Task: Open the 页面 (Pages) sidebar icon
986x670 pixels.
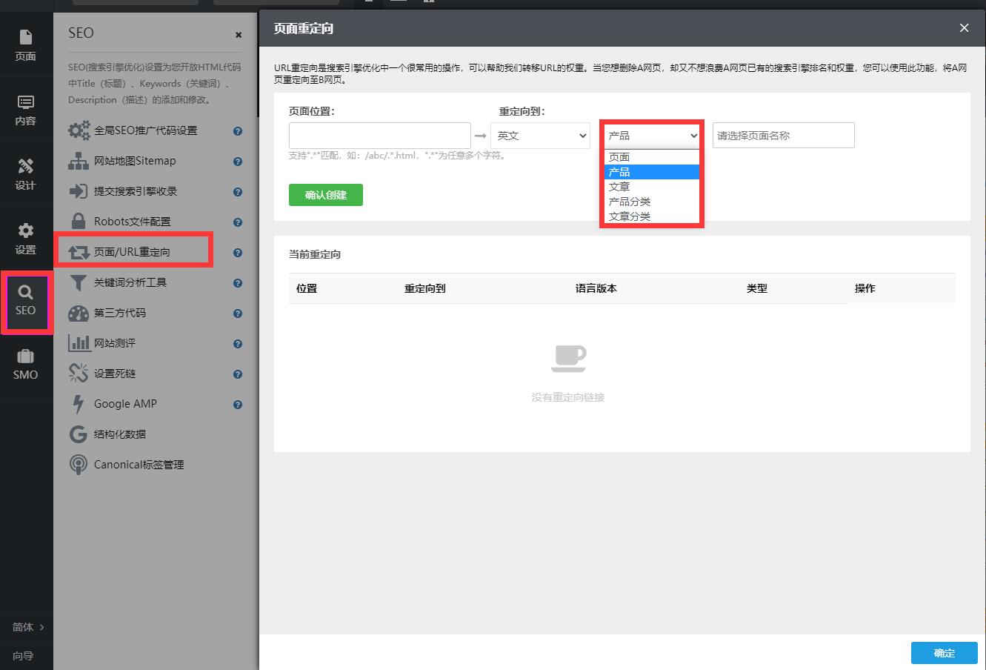Action: (x=26, y=44)
